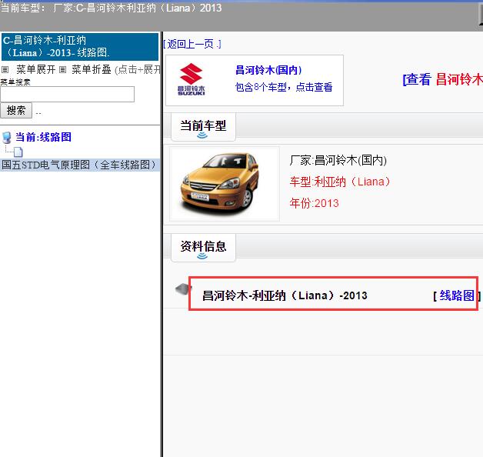Select the 当前:线路图 tree heading
Image resolution: width=483 pixels, height=457 pixels.
tap(43, 137)
